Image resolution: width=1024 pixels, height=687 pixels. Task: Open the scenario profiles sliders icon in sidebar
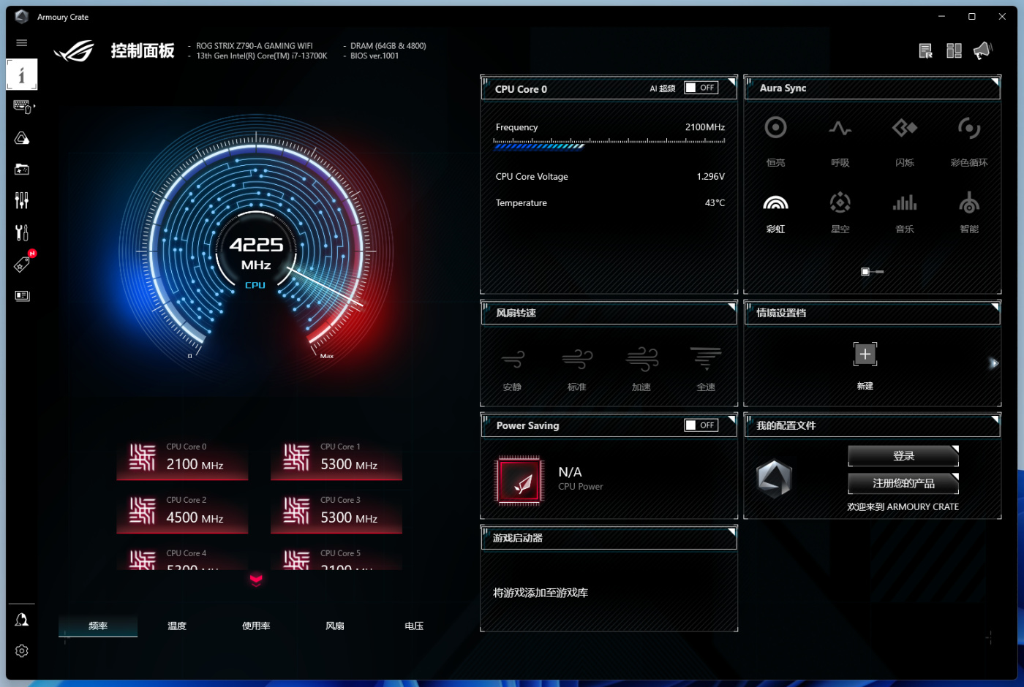tap(22, 200)
